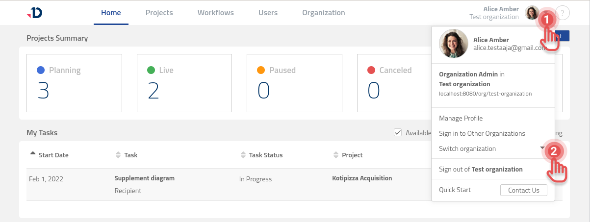Click the Task column sort icon

118,155
